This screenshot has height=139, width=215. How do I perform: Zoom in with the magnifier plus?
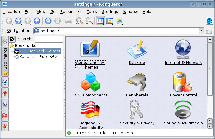80,21
